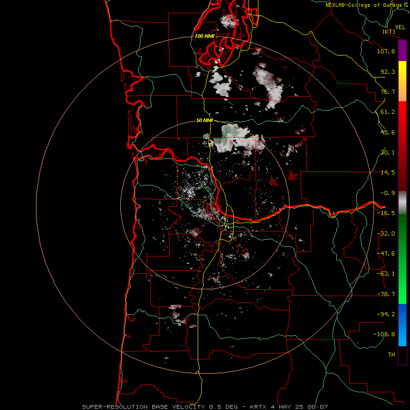Select the 45.6 velocity scale value

pyautogui.click(x=388, y=132)
